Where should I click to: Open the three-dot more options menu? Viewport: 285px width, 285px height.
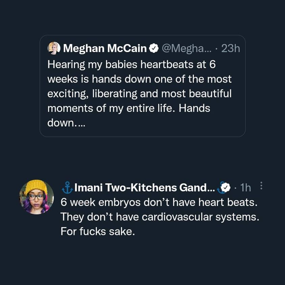(261, 186)
